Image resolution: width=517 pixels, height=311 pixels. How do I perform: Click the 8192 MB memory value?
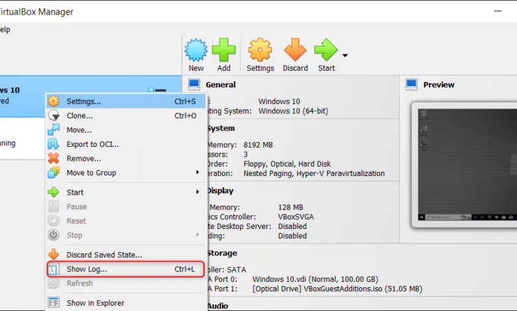point(258,145)
